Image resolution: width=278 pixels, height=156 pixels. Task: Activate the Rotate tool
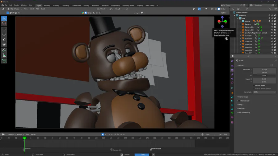(x=4, y=34)
